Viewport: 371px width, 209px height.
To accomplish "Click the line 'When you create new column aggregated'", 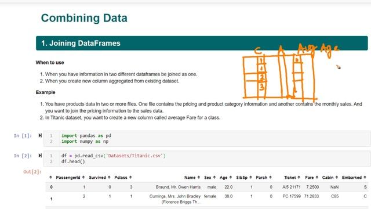I will [112, 81].
